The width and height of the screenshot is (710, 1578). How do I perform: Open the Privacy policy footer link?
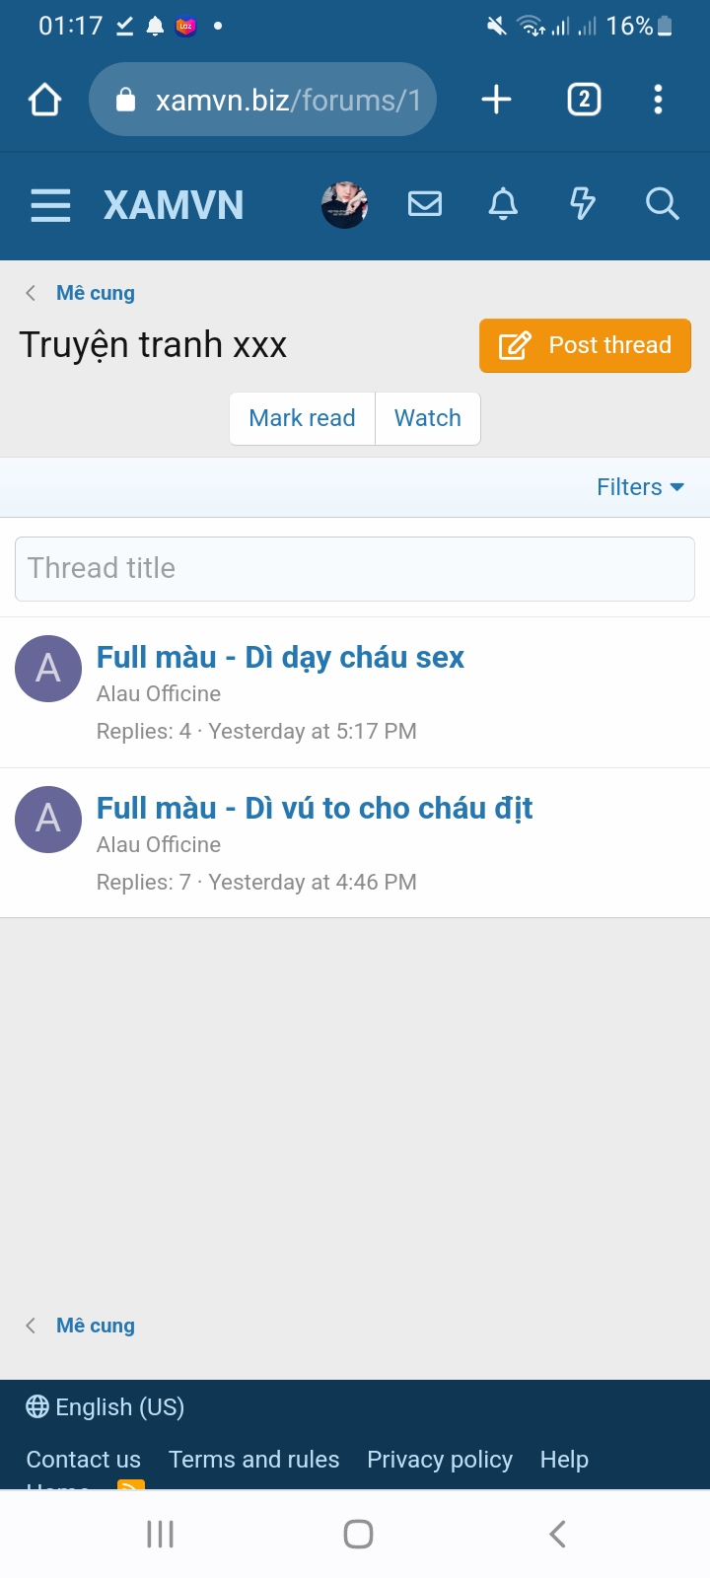[440, 1460]
